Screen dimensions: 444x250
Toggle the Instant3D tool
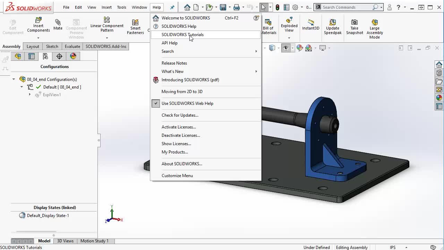(x=310, y=22)
